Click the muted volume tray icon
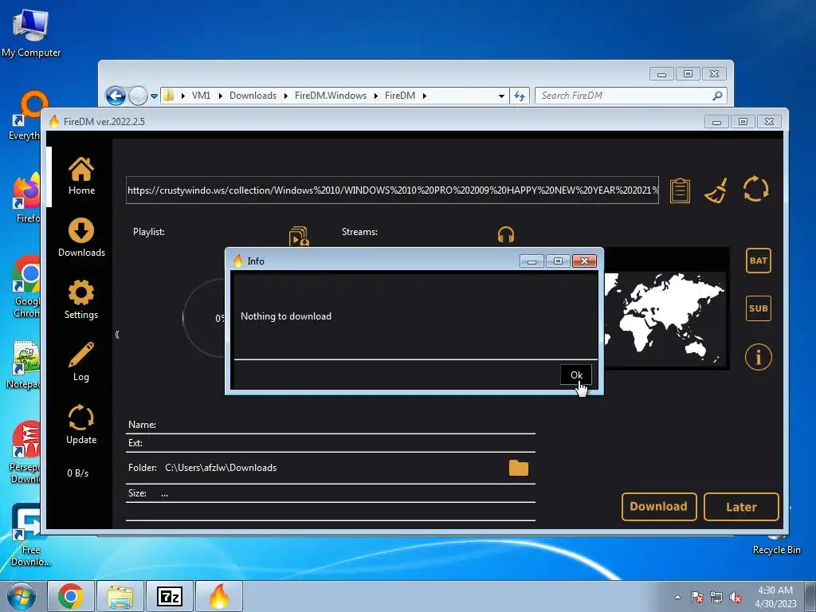This screenshot has width=816, height=612. pyautogui.click(x=736, y=597)
